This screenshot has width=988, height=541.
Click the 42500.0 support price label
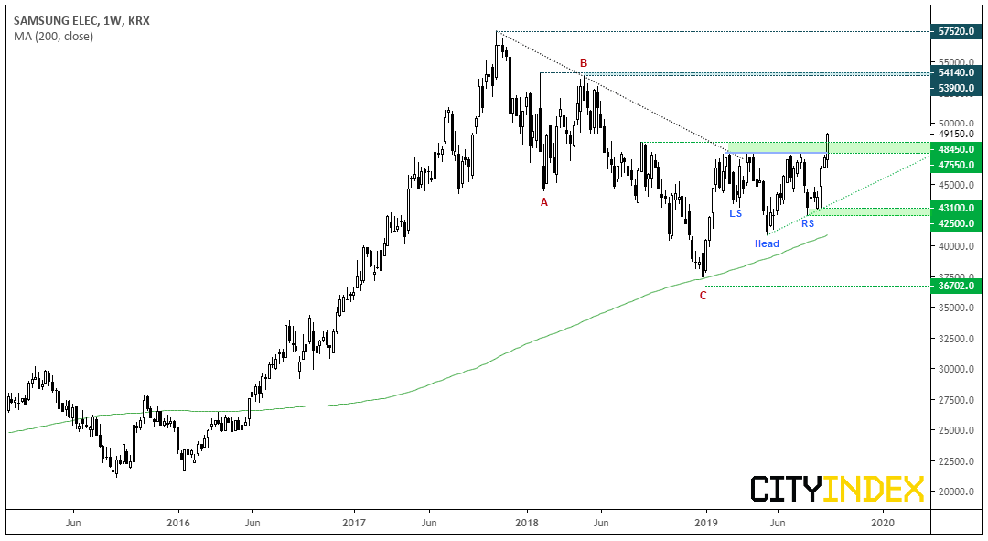(956, 224)
